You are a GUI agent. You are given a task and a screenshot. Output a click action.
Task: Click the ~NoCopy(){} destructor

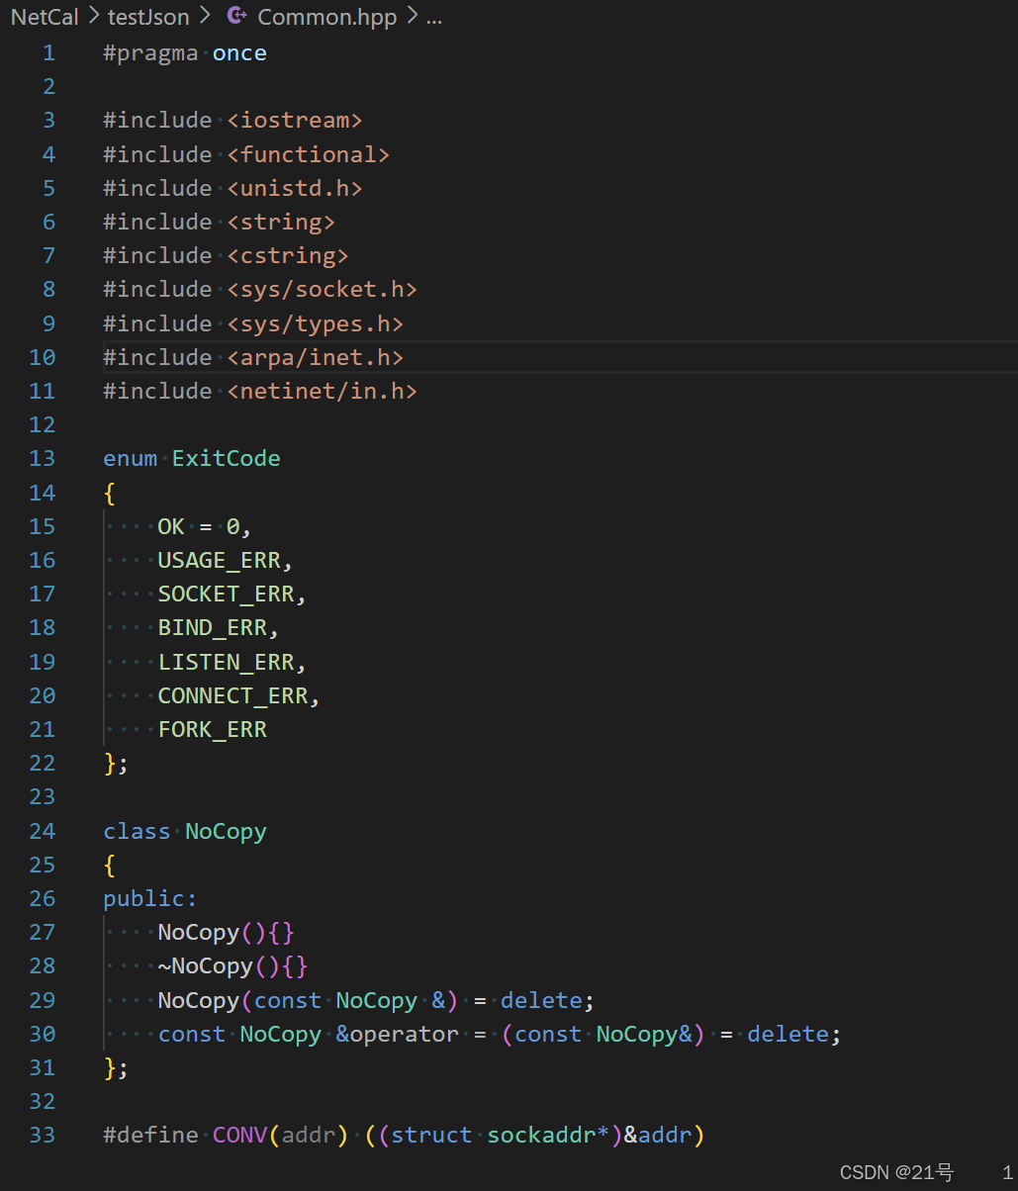pyautogui.click(x=233, y=965)
